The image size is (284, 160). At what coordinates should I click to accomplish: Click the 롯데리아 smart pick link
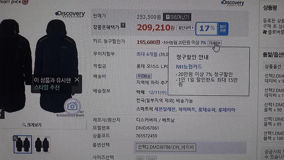[x=226, y=110]
